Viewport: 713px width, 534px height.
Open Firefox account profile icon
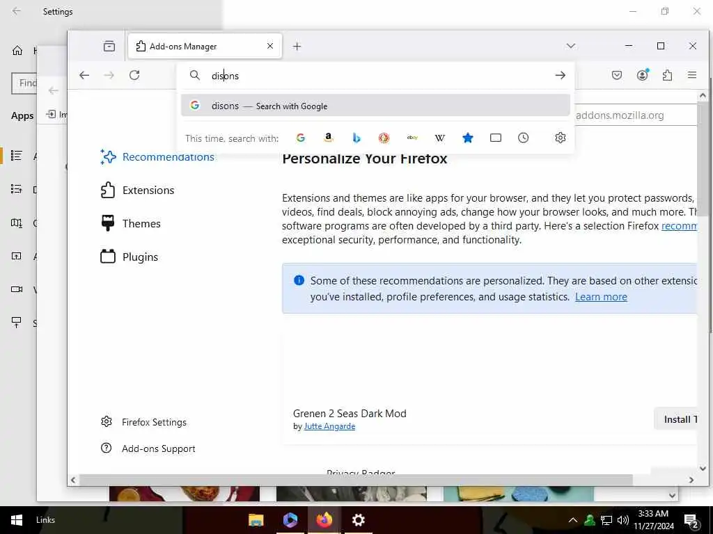(x=642, y=75)
